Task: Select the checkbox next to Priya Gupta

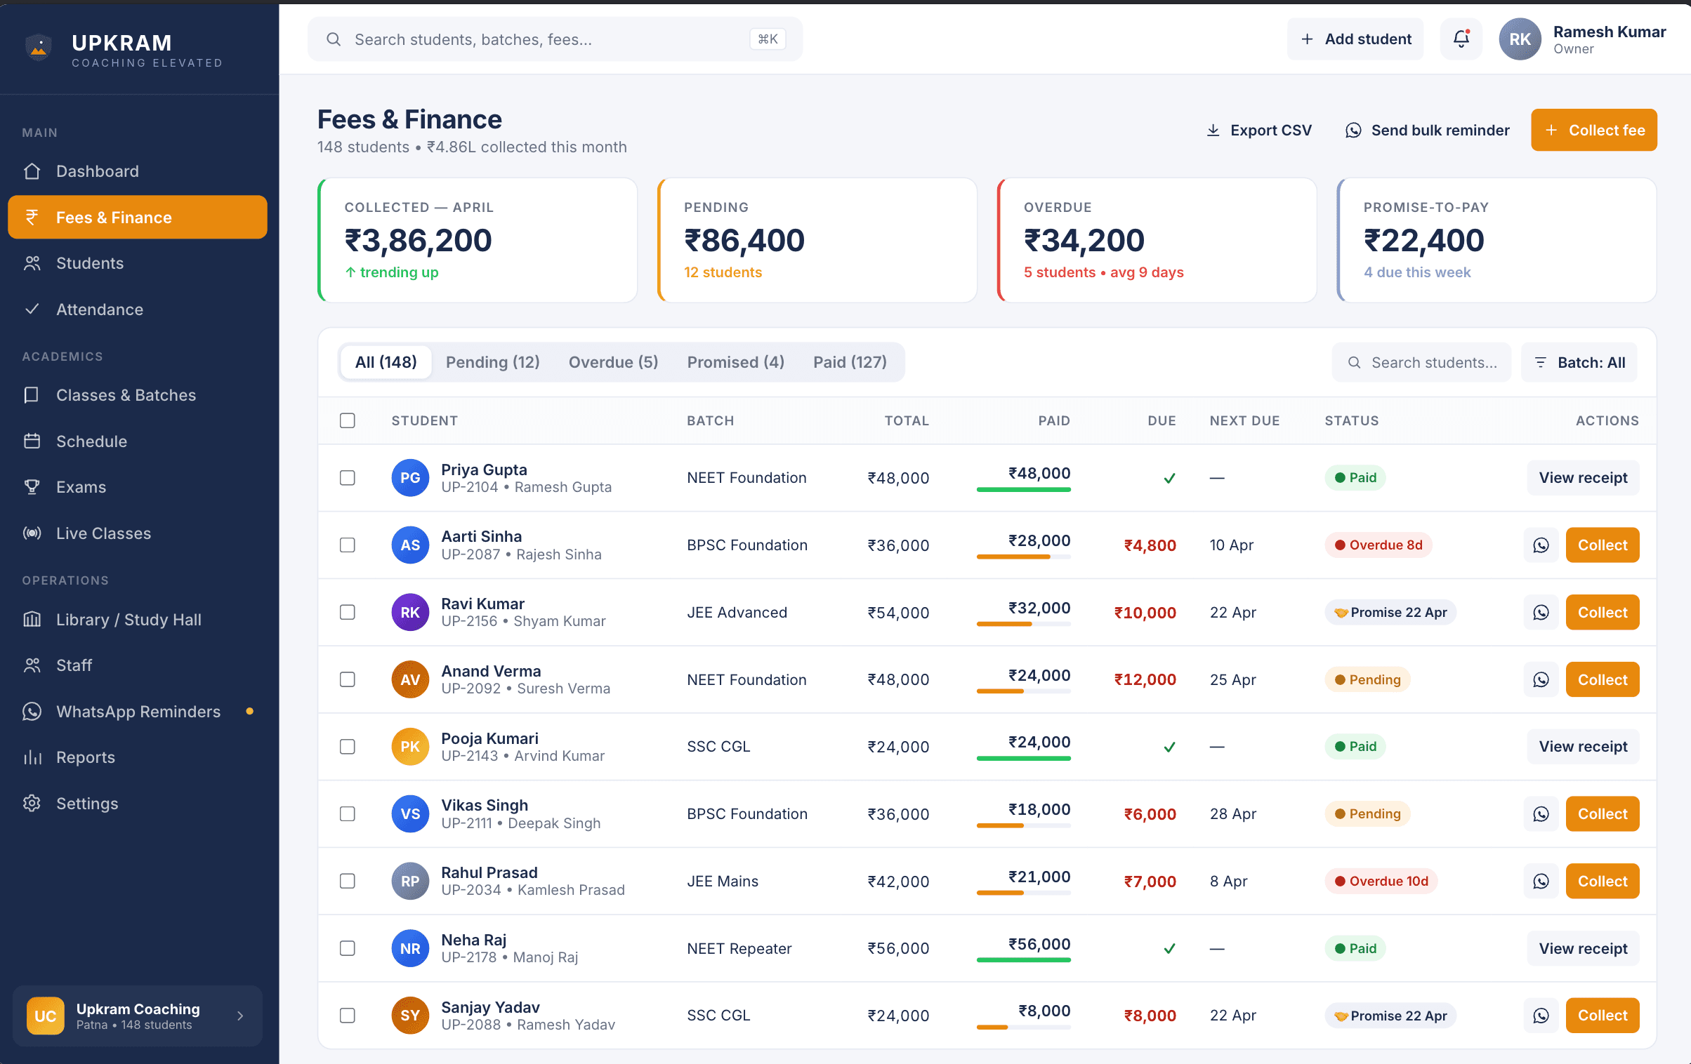Action: coord(348,478)
